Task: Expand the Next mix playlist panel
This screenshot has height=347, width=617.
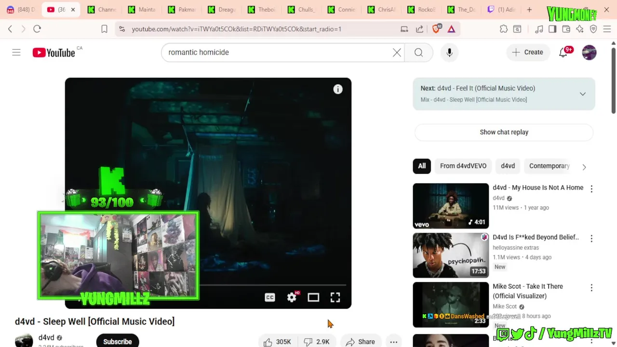Action: coord(583,94)
